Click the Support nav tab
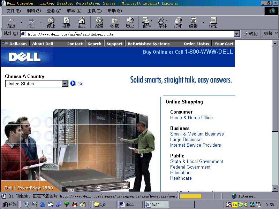This screenshot has width=279, height=209. 115,44
